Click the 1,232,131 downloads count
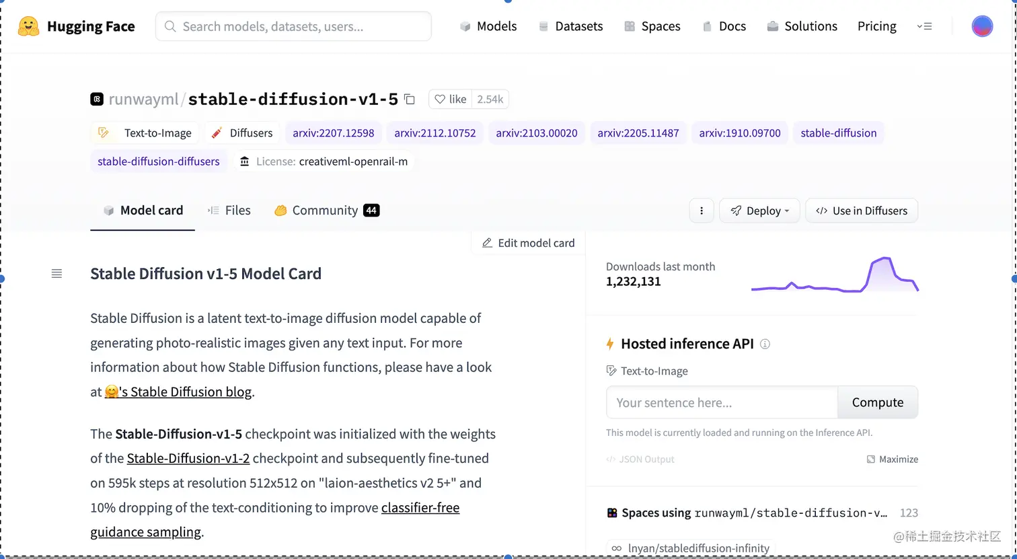 coord(634,281)
